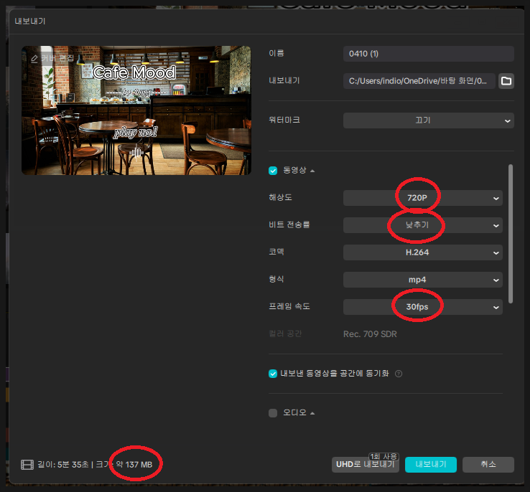The image size is (530, 492).
Task: Disable 내보낸 동영상을 공간에 동기화 checkbox
Action: click(x=273, y=374)
